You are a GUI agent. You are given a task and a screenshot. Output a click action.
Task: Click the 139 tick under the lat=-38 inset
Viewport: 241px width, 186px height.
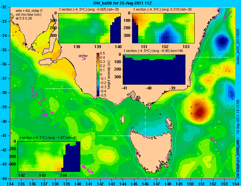[98, 47]
